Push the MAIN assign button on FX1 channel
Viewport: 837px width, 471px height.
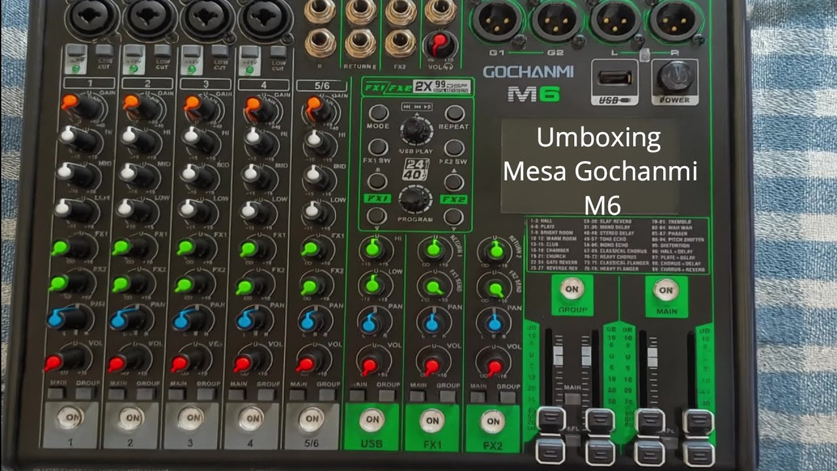click(417, 396)
